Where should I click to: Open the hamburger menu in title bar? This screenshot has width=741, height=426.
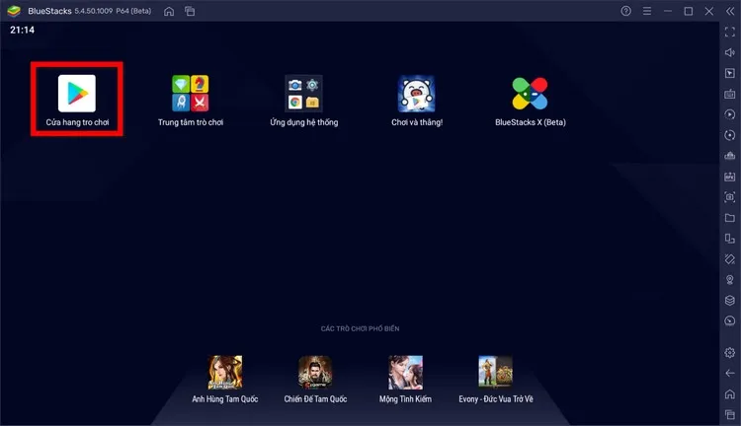[x=647, y=11]
